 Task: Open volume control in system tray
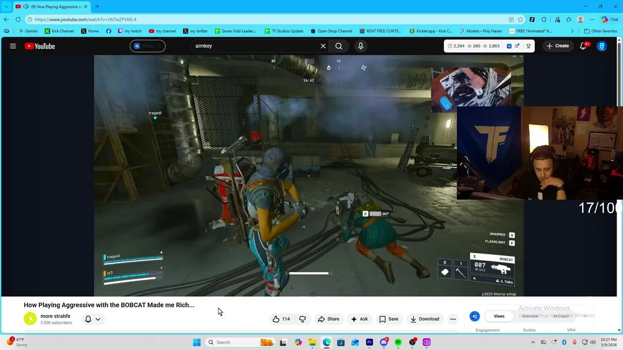pos(593,342)
